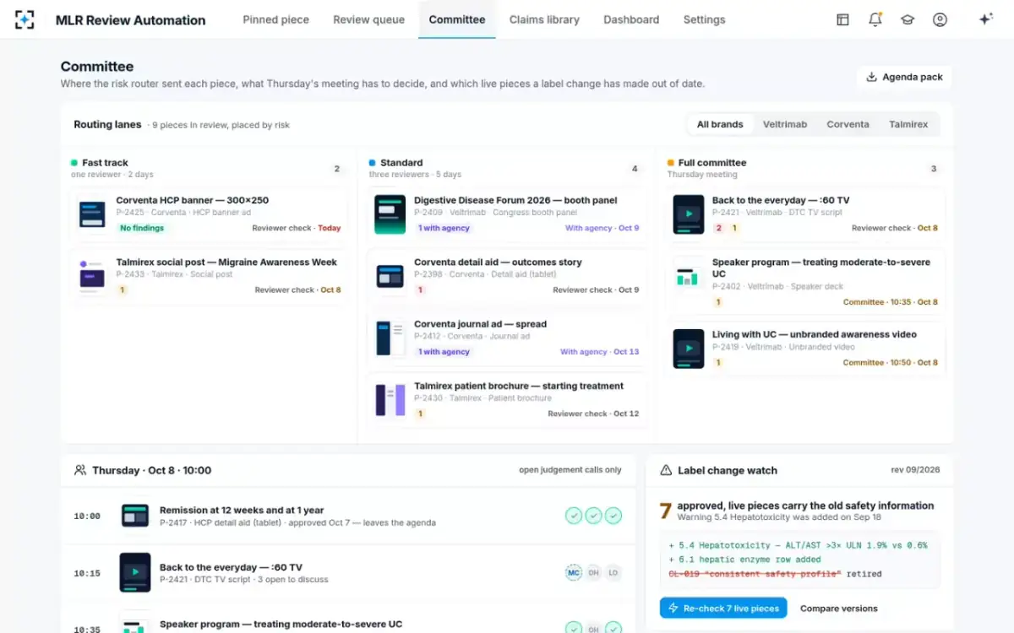Screen dimensions: 1014x633
Task: Click Reviewer check · Today status
Action: (297, 228)
